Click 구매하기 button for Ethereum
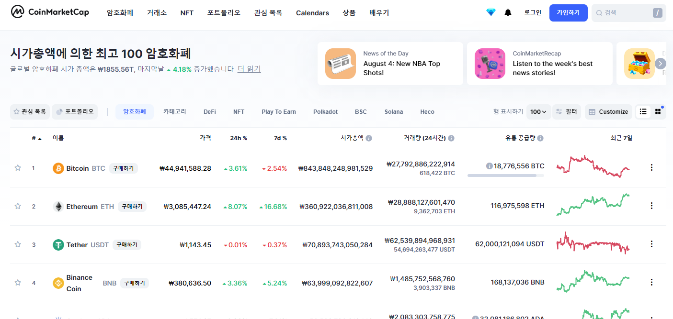This screenshot has height=319, width=673. point(132,207)
